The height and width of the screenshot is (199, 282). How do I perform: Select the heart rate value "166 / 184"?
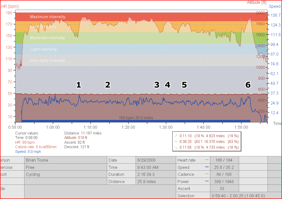click(x=225, y=160)
